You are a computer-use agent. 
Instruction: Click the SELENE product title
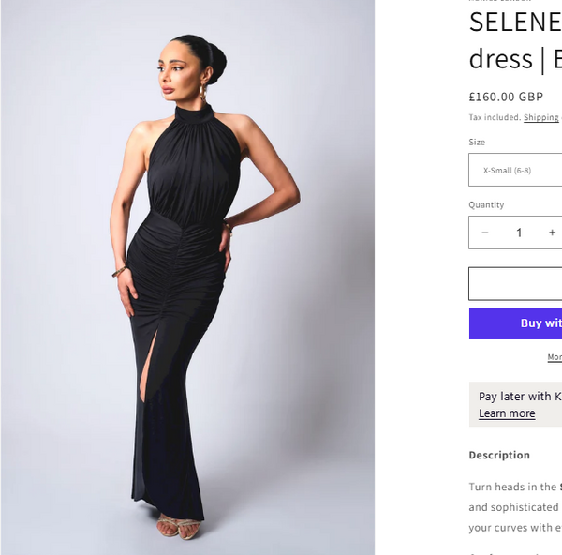tap(514, 22)
